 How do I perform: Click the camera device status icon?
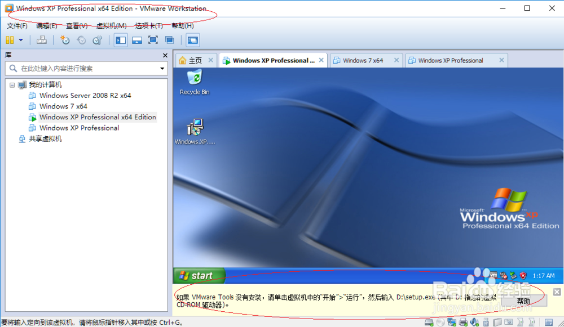pyautogui.click(x=509, y=322)
